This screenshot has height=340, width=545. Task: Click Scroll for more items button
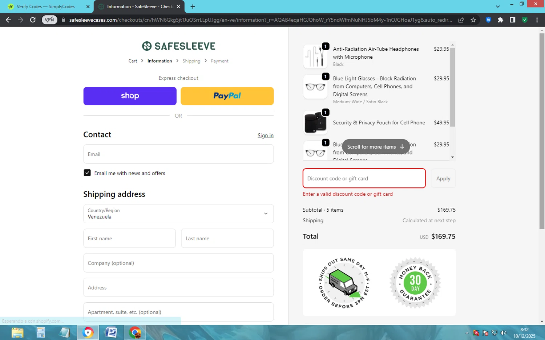376,146
